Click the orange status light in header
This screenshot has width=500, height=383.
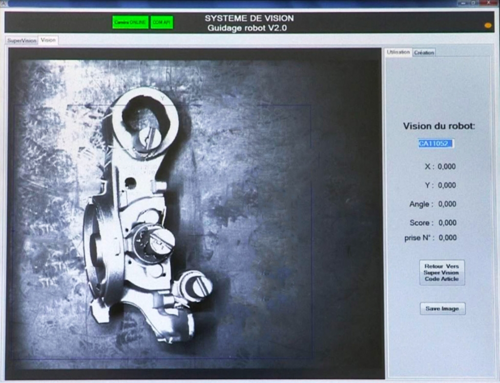point(488,25)
